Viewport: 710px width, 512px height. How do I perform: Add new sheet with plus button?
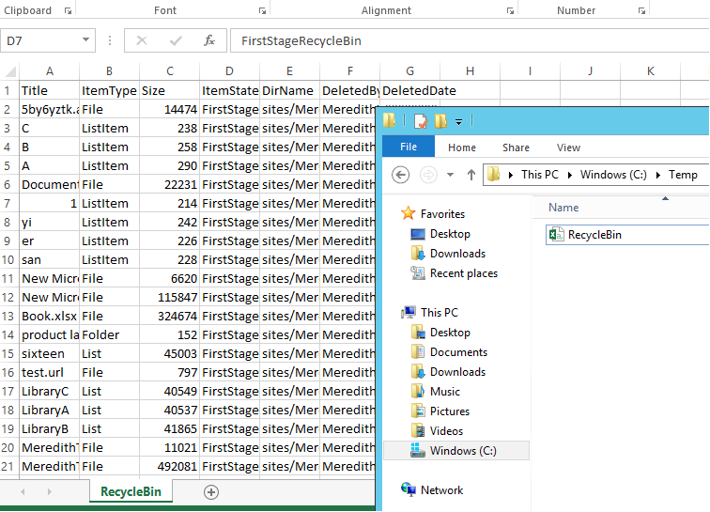[x=211, y=492]
